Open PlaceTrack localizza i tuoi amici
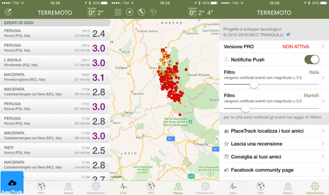 pyautogui.click(x=274, y=131)
